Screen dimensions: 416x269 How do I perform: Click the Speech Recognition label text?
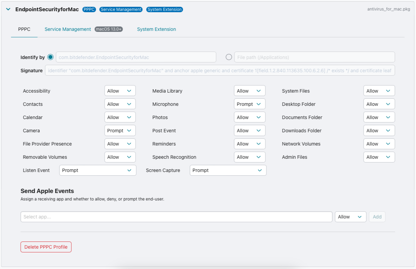[174, 157]
